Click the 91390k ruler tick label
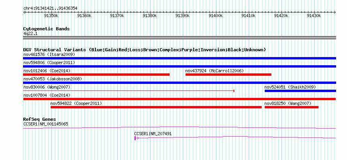 coord(182,16)
